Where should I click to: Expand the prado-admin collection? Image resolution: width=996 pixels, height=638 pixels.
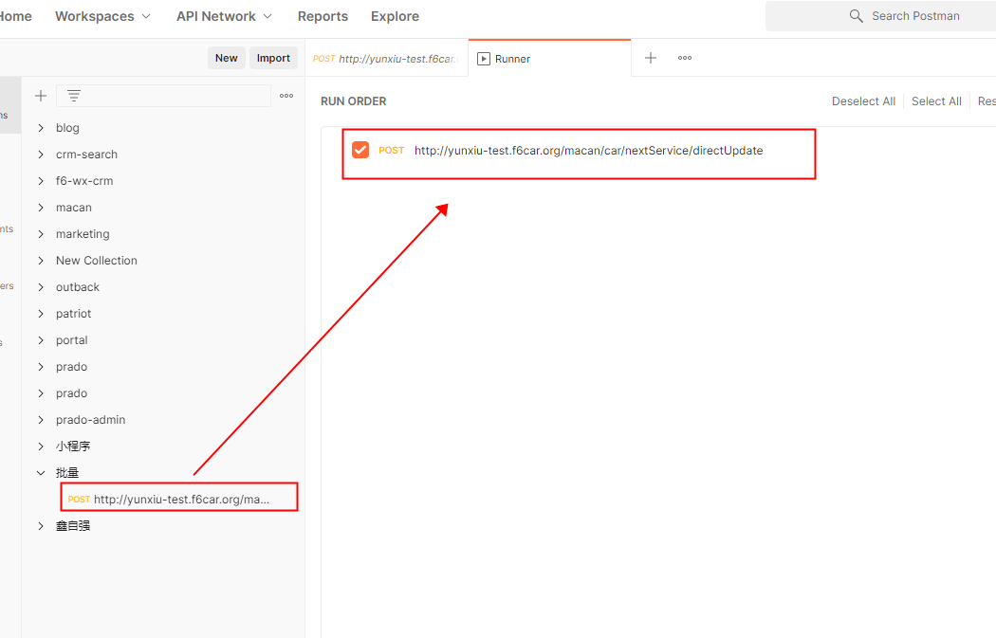(x=41, y=420)
